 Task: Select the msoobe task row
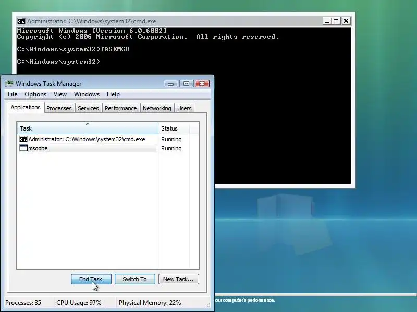[x=87, y=148]
